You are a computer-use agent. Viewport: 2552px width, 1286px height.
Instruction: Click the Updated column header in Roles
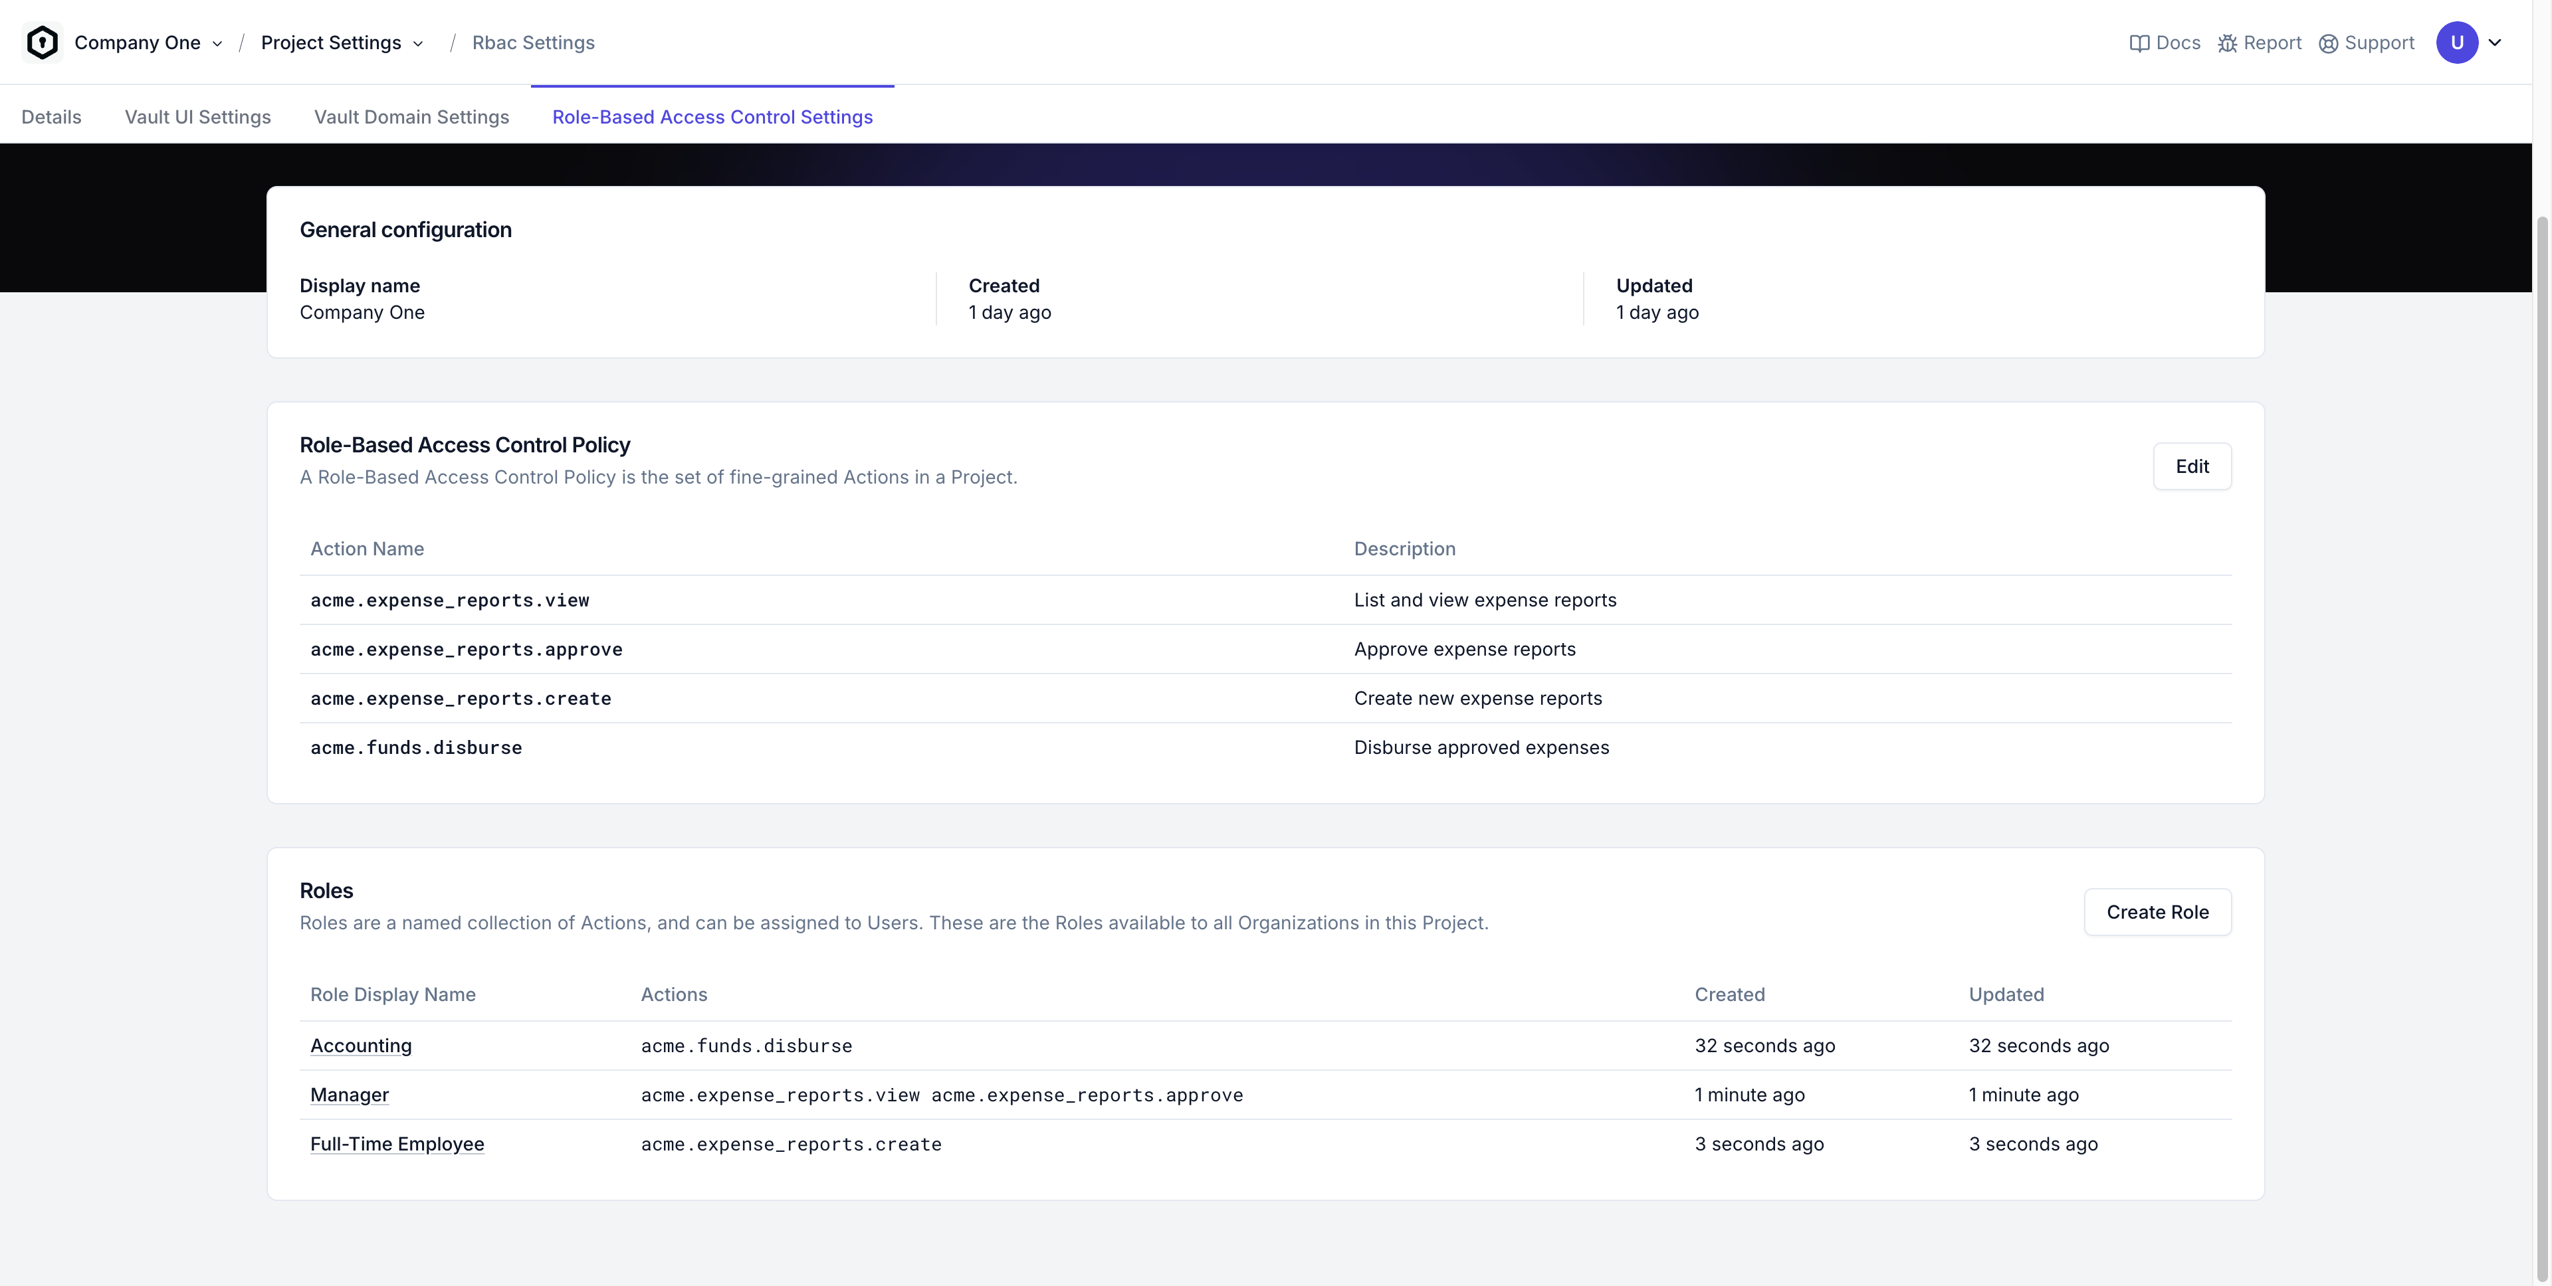(2006, 994)
